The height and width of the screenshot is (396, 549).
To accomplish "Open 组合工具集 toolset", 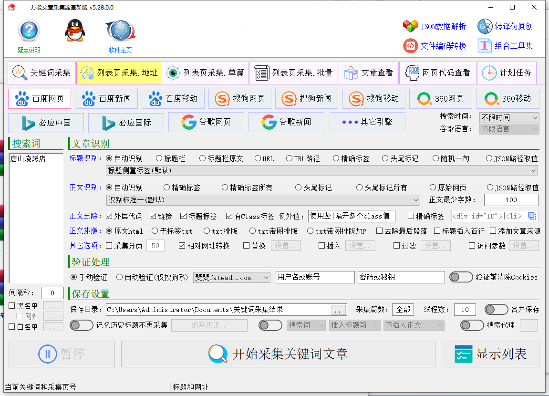I will pyautogui.click(x=505, y=46).
